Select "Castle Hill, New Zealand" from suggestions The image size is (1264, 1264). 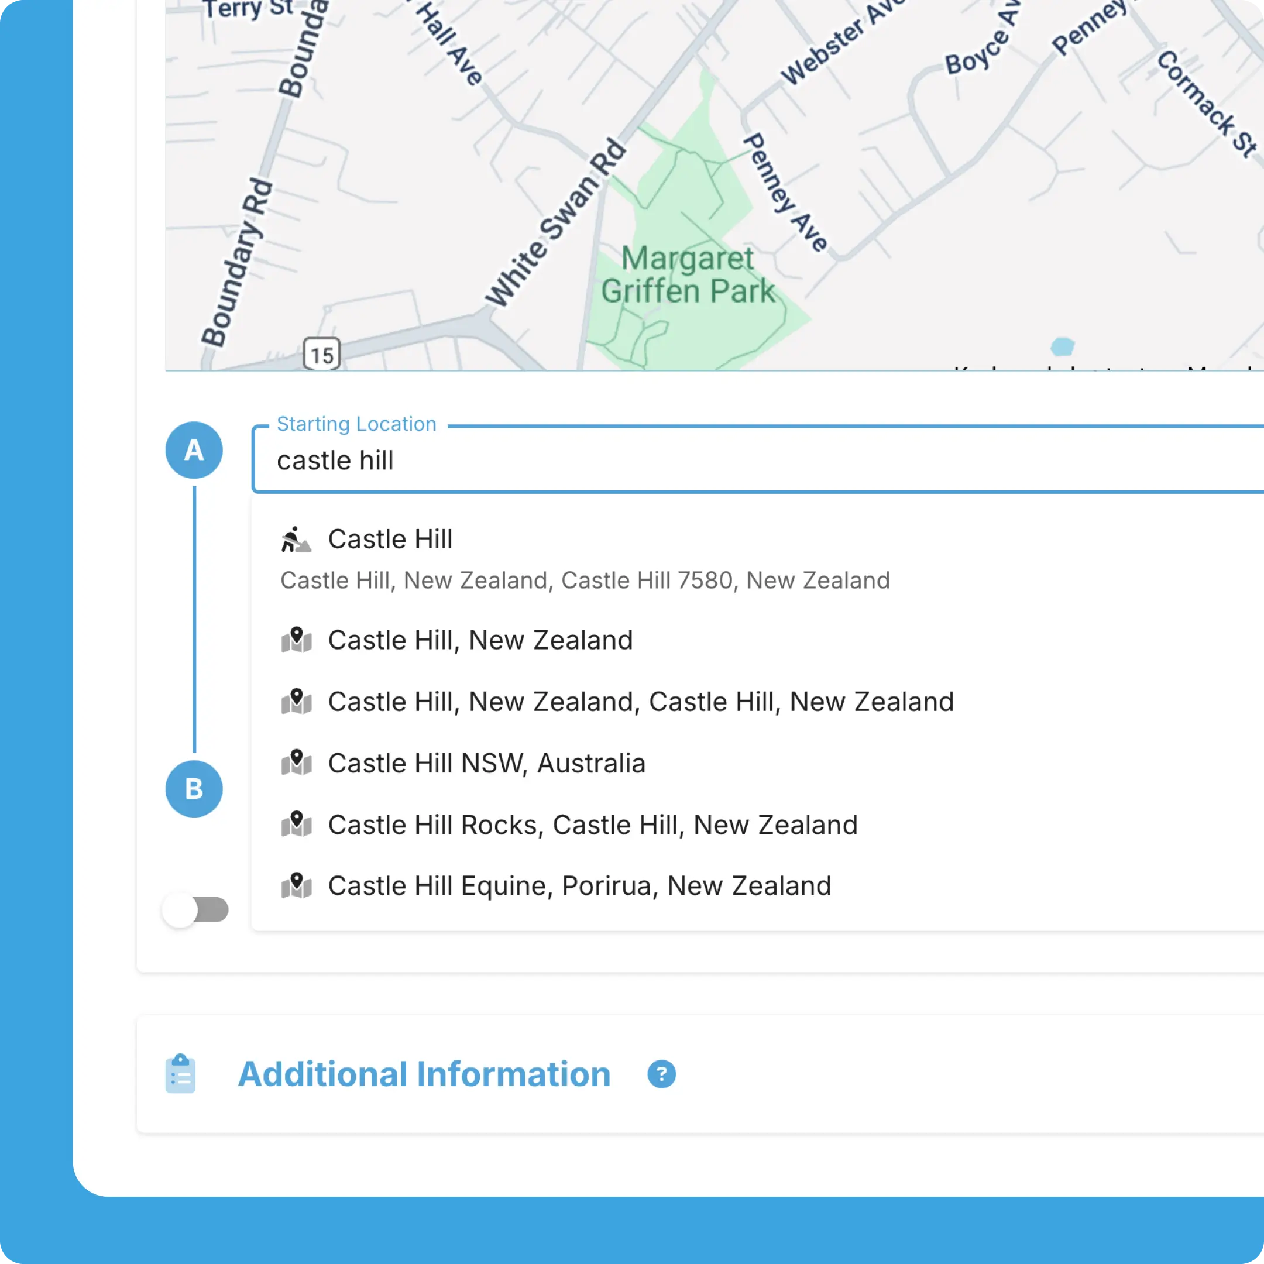(x=480, y=640)
